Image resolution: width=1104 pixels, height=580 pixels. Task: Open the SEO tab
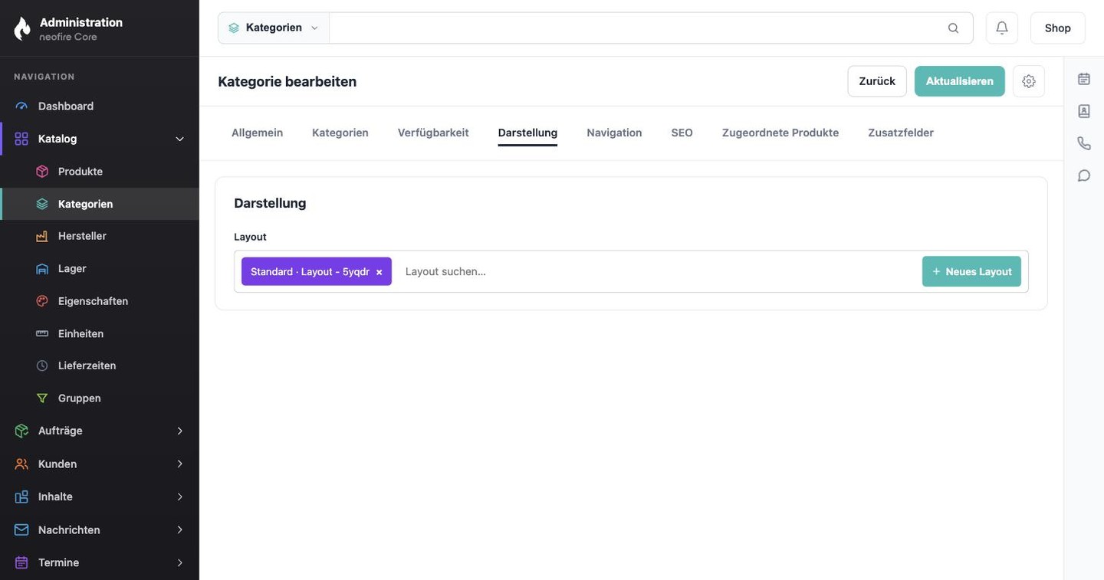coord(682,133)
